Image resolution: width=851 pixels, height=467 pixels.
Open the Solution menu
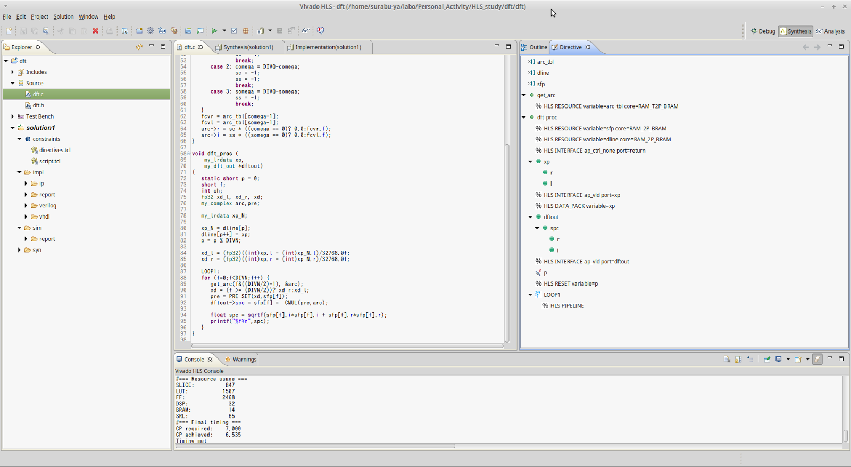(x=63, y=16)
